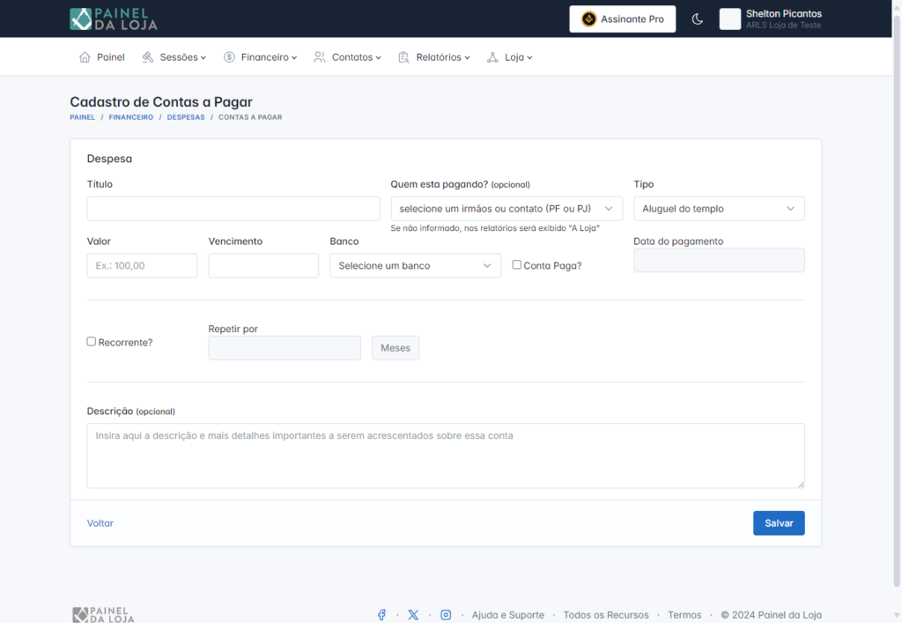The width and height of the screenshot is (902, 623).
Task: Click the Meses unit button
Action: 396,347
